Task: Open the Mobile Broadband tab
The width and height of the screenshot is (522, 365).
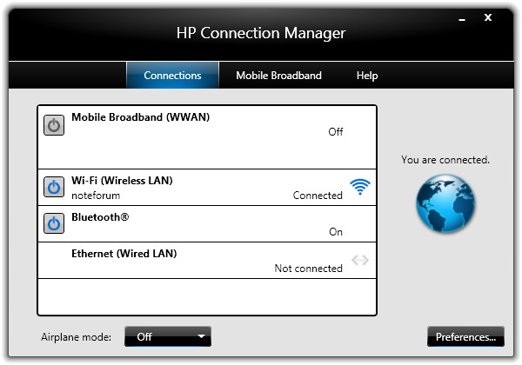Action: tap(278, 75)
